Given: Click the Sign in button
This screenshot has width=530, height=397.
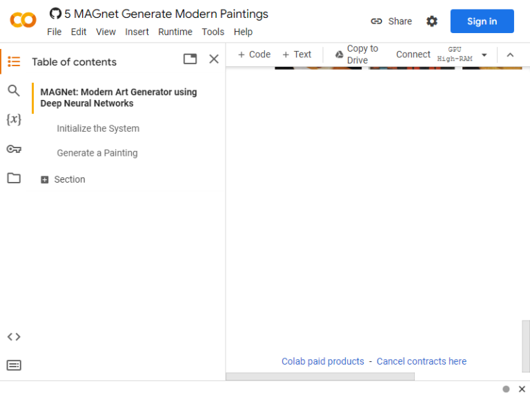Looking at the screenshot, I should click(482, 21).
